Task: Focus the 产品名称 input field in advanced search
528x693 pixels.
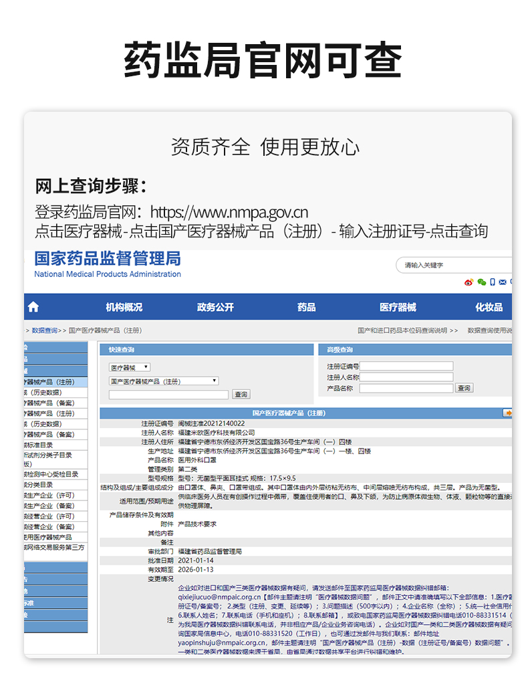Action: coord(406,388)
